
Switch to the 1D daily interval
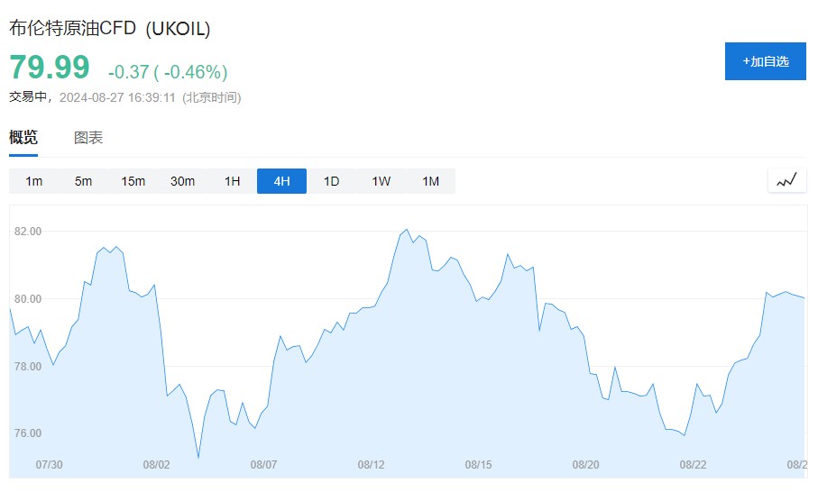tap(331, 181)
